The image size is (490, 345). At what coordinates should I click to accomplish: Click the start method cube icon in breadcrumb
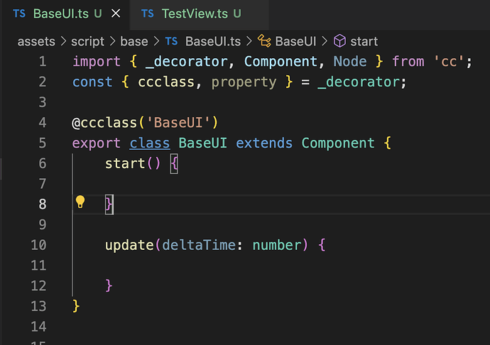pos(339,41)
